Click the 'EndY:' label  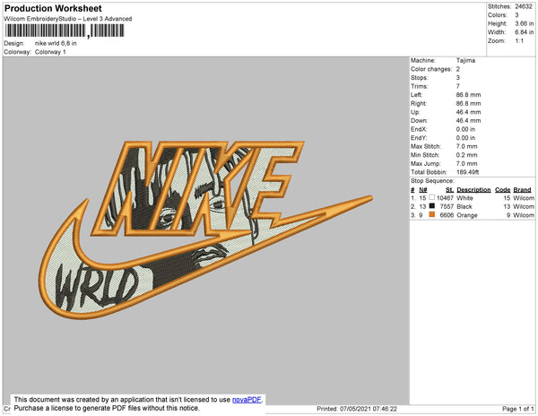(x=419, y=138)
